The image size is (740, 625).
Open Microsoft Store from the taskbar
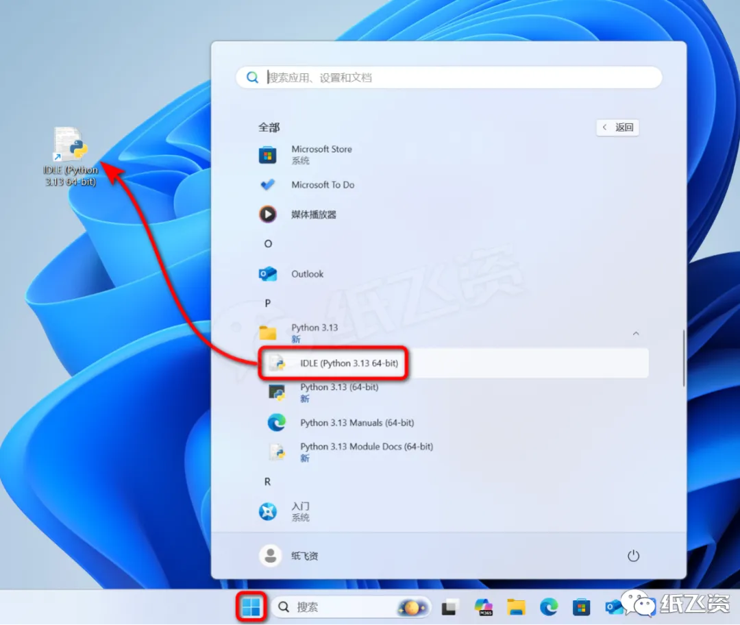click(x=582, y=607)
